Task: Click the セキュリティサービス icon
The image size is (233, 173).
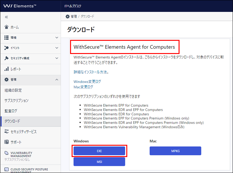Action: pyautogui.click(x=6, y=132)
